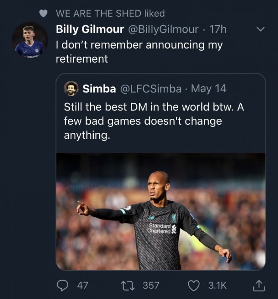Open Billy Gilmour's profile avatar
Screen dimensions: 278x299
(x=30, y=40)
